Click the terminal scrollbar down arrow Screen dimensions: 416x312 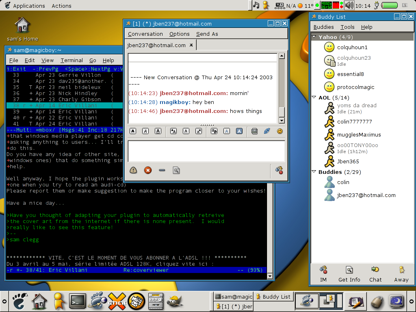[270, 276]
